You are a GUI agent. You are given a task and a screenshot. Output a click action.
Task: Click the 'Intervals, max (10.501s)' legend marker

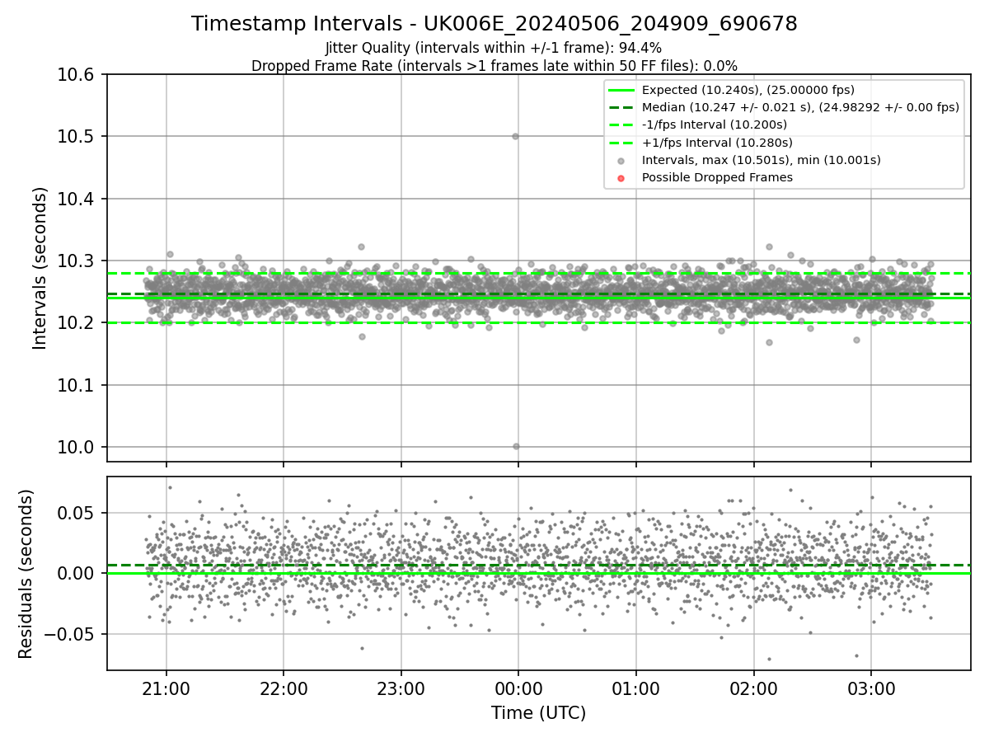[621, 160]
